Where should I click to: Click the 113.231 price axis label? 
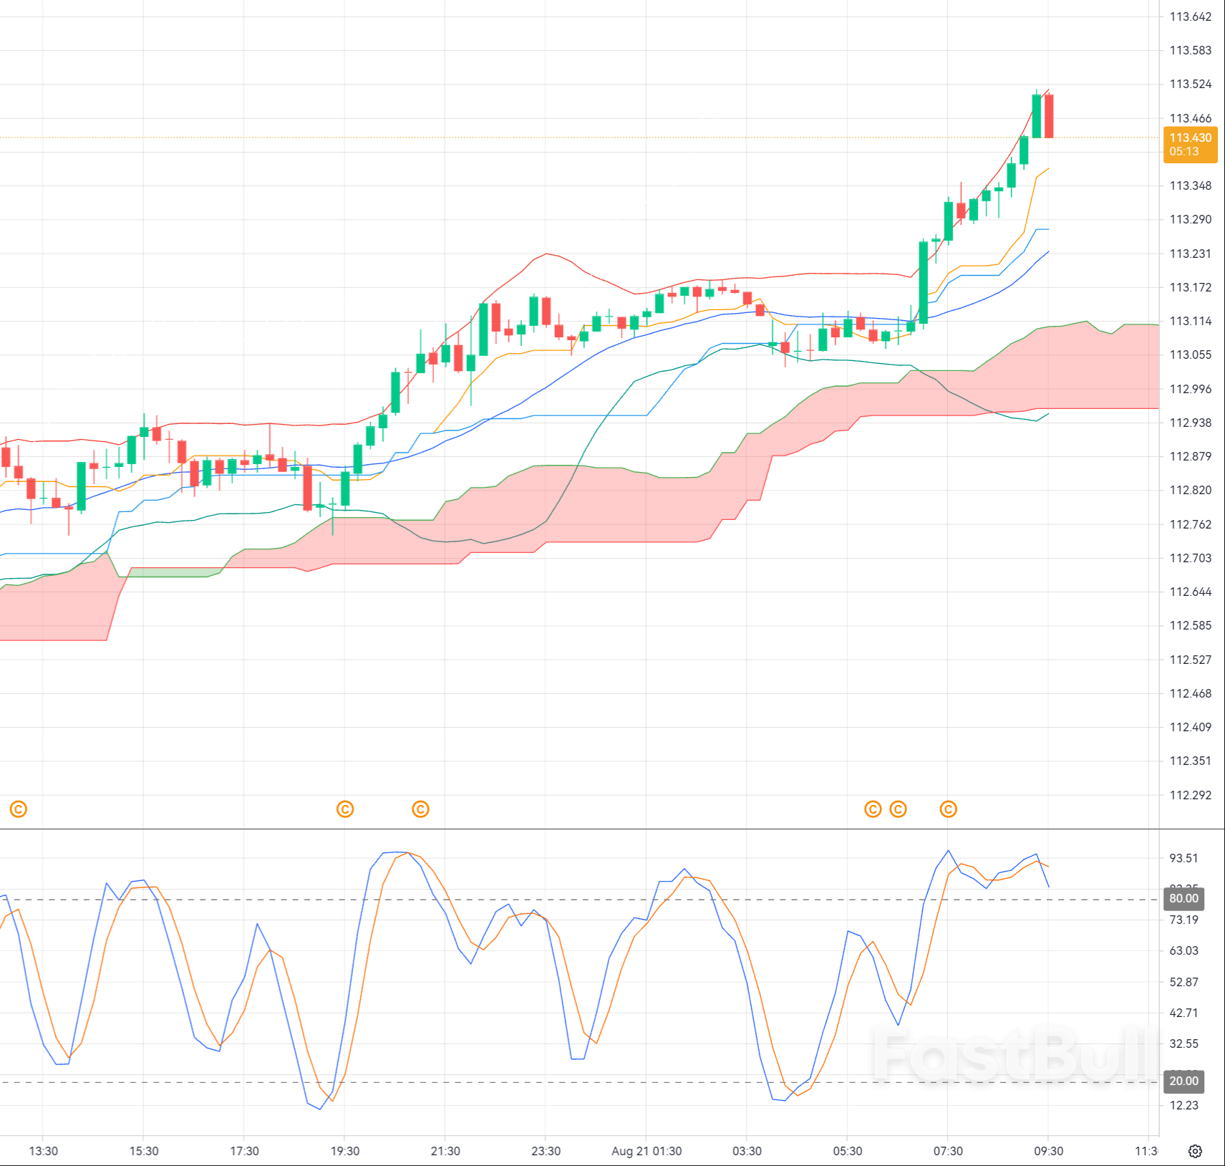pyautogui.click(x=1191, y=254)
